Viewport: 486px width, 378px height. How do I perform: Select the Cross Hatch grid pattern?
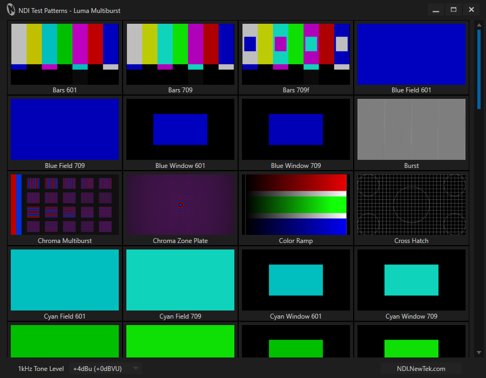(x=411, y=205)
